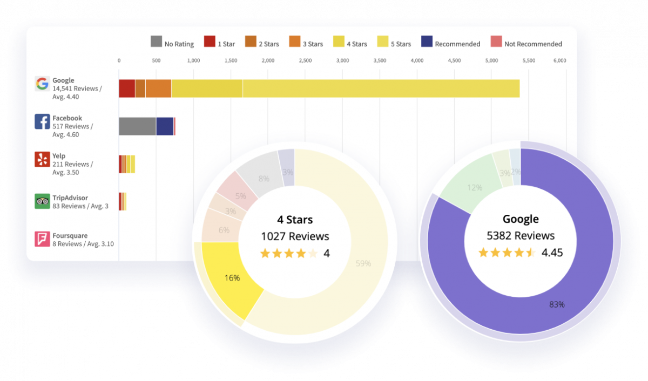
Task: Select the 4 Stars segment of Google bar
Action: coord(207,89)
